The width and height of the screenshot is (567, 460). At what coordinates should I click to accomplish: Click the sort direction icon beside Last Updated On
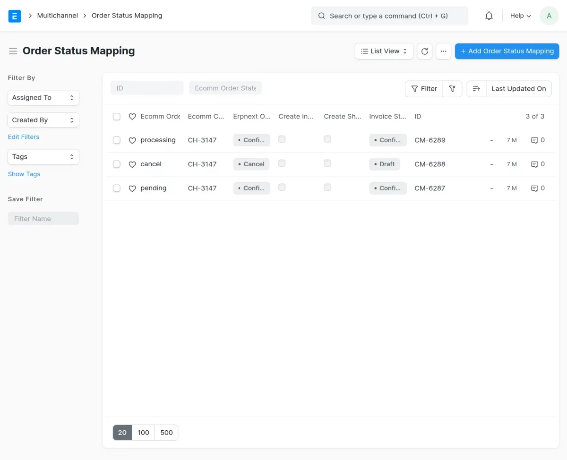click(x=475, y=88)
